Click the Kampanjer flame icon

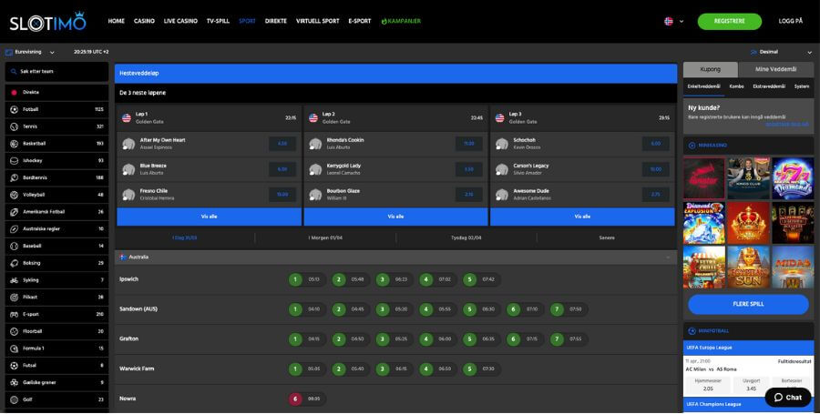pyautogui.click(x=384, y=22)
